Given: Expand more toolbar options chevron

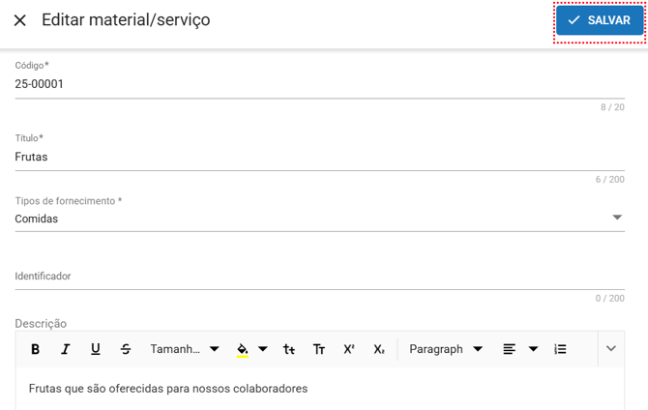Looking at the screenshot, I should pos(610,349).
